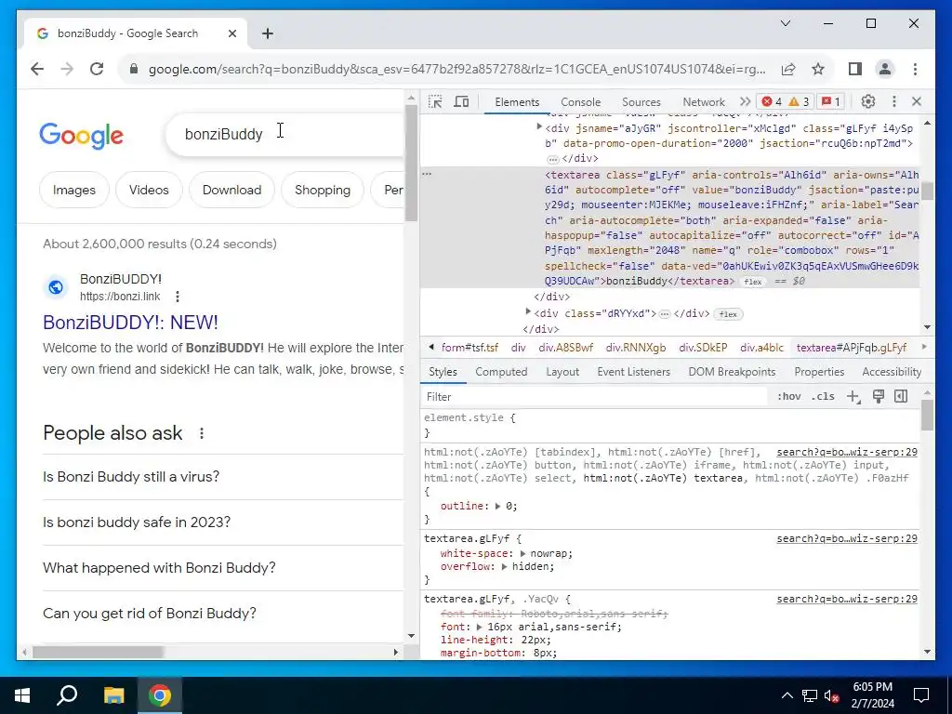Image resolution: width=952 pixels, height=714 pixels.
Task: Open DevTools customize three-dot menu
Action: click(893, 101)
